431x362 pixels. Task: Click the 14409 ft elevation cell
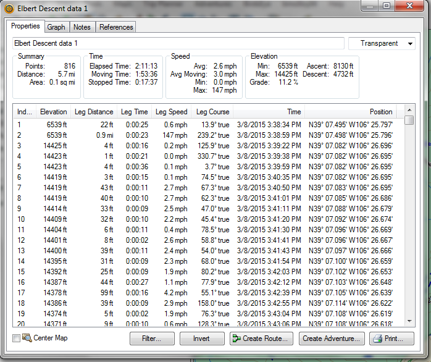55,219
